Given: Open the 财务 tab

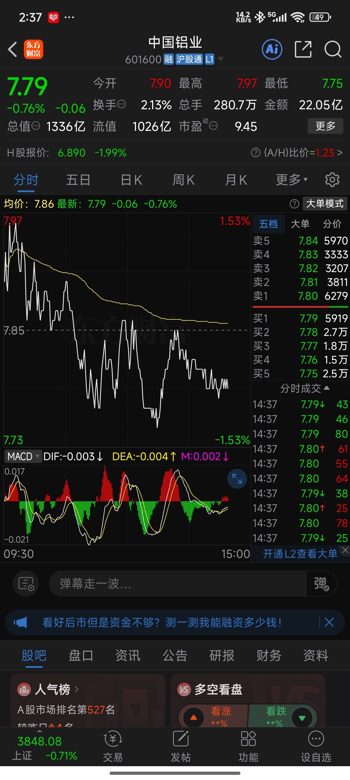Looking at the screenshot, I should [x=269, y=656].
